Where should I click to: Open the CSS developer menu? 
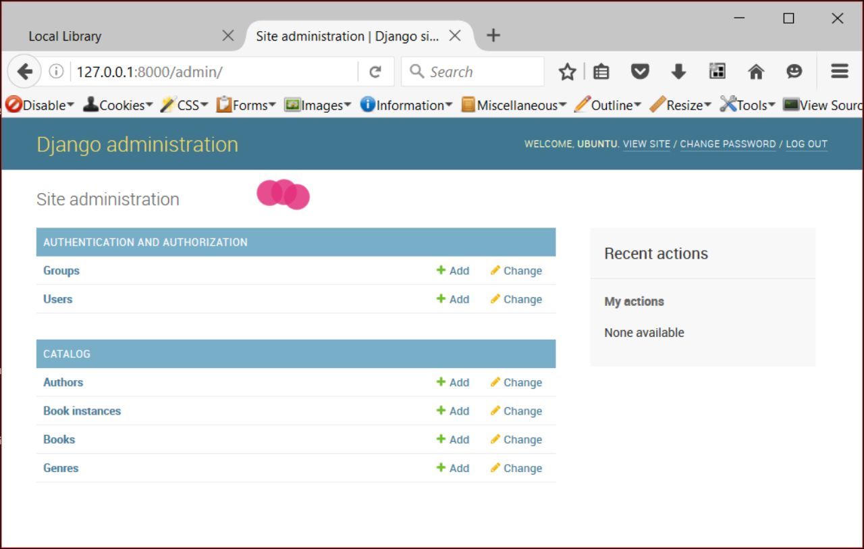click(184, 105)
